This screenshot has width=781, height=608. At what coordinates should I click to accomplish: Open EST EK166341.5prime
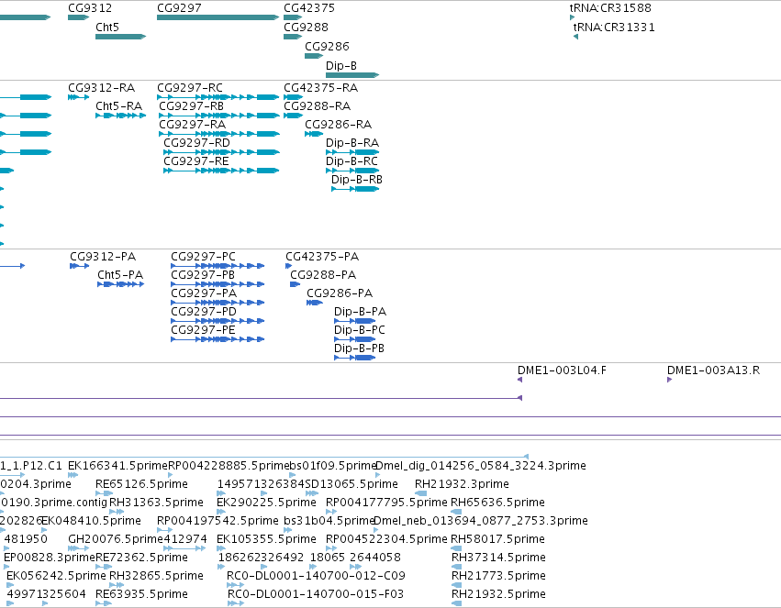(x=118, y=466)
